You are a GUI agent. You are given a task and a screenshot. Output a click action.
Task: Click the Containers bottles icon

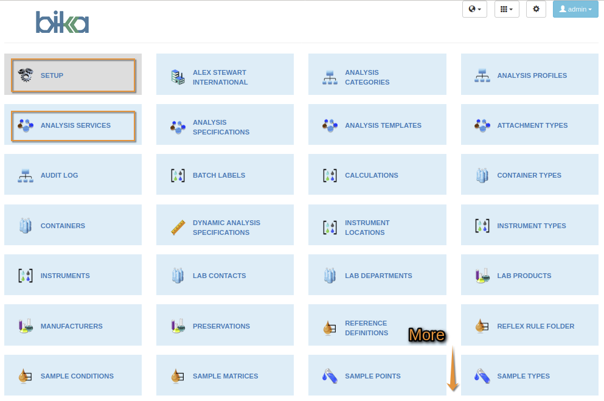pyautogui.click(x=25, y=226)
